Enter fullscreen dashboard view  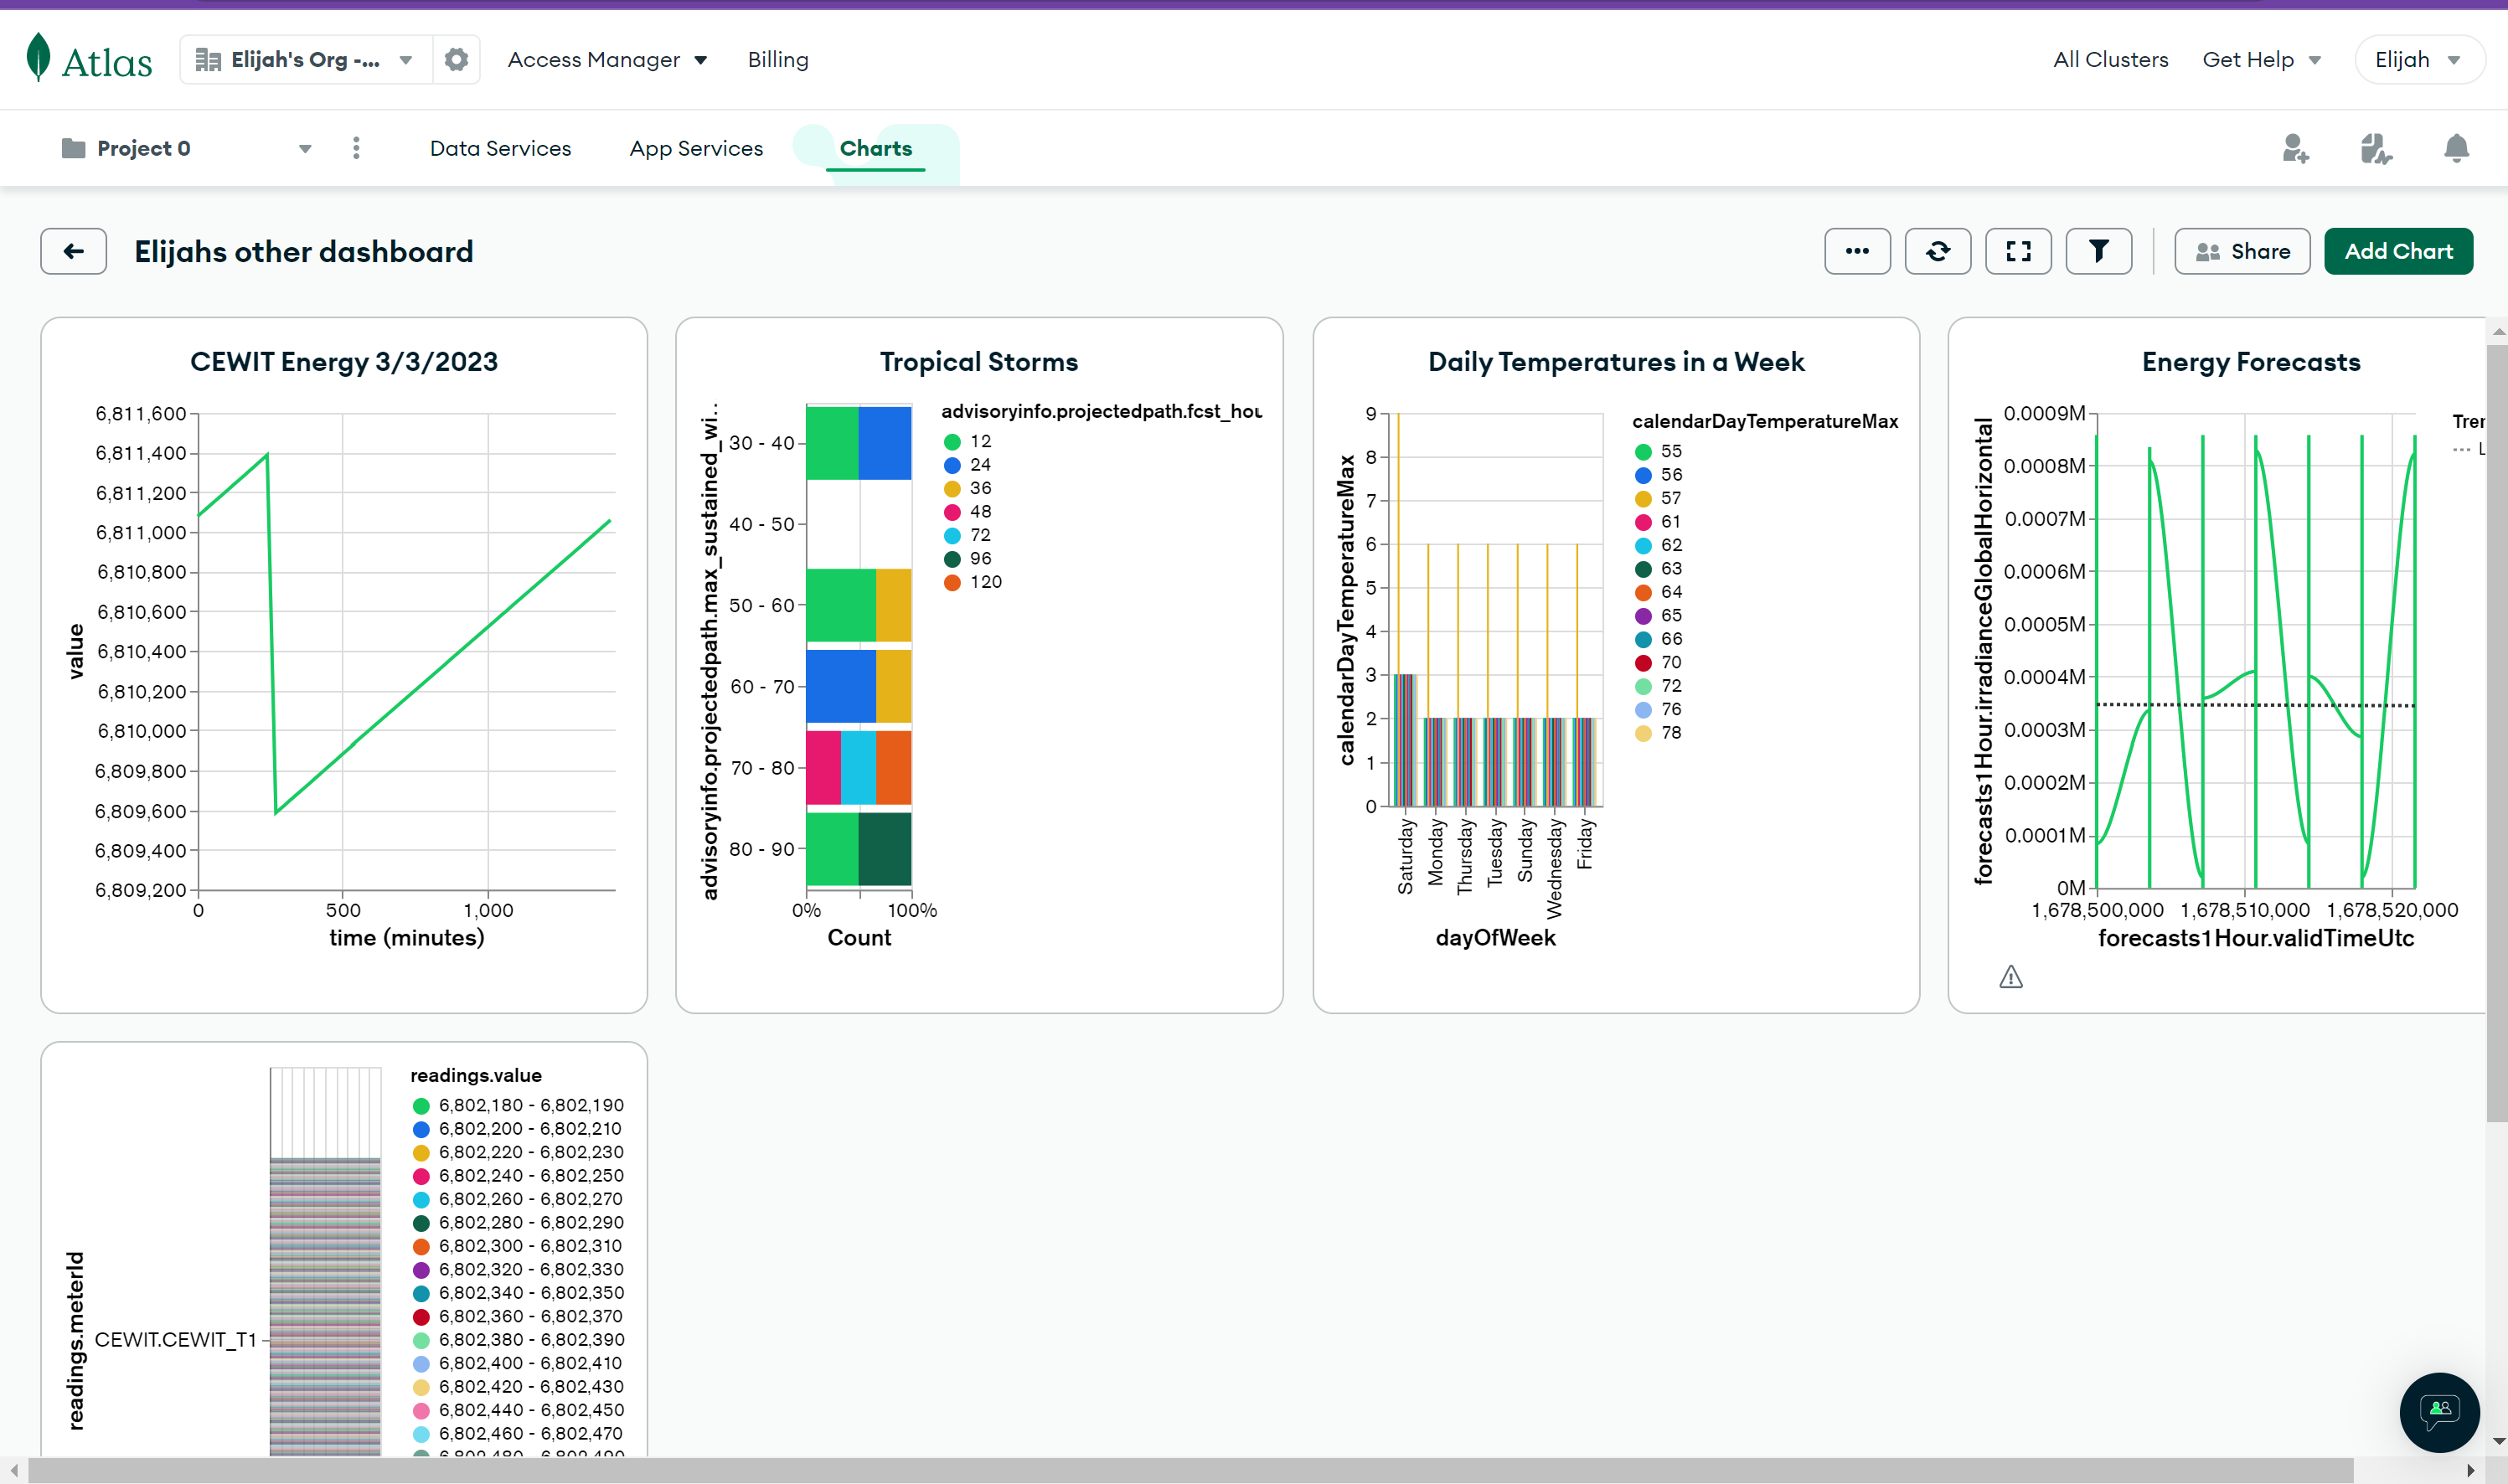pos(2018,251)
